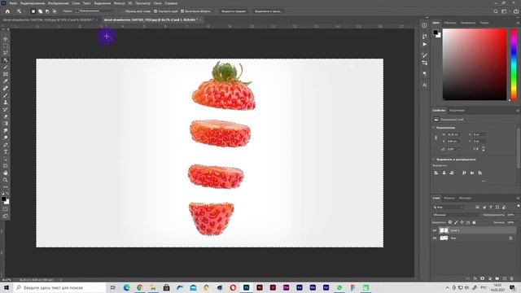
Task: Toggle Quick Mask mode
Action: [6, 209]
